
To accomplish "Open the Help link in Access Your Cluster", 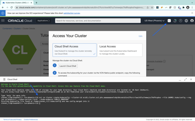I will click(140, 36).
